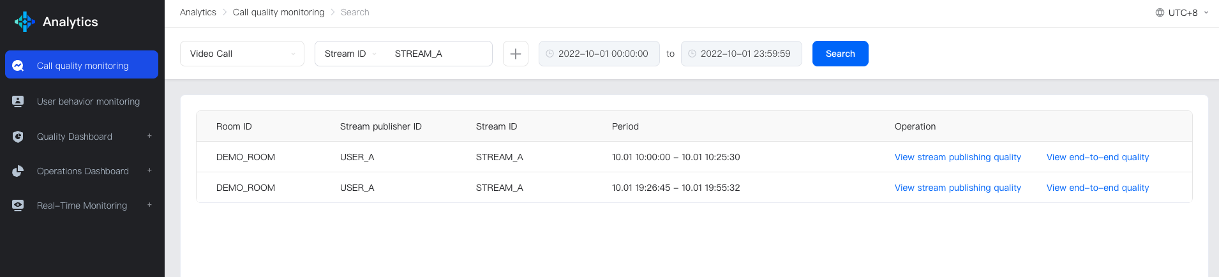Expand the Operations Dashboard submenu

tap(149, 170)
